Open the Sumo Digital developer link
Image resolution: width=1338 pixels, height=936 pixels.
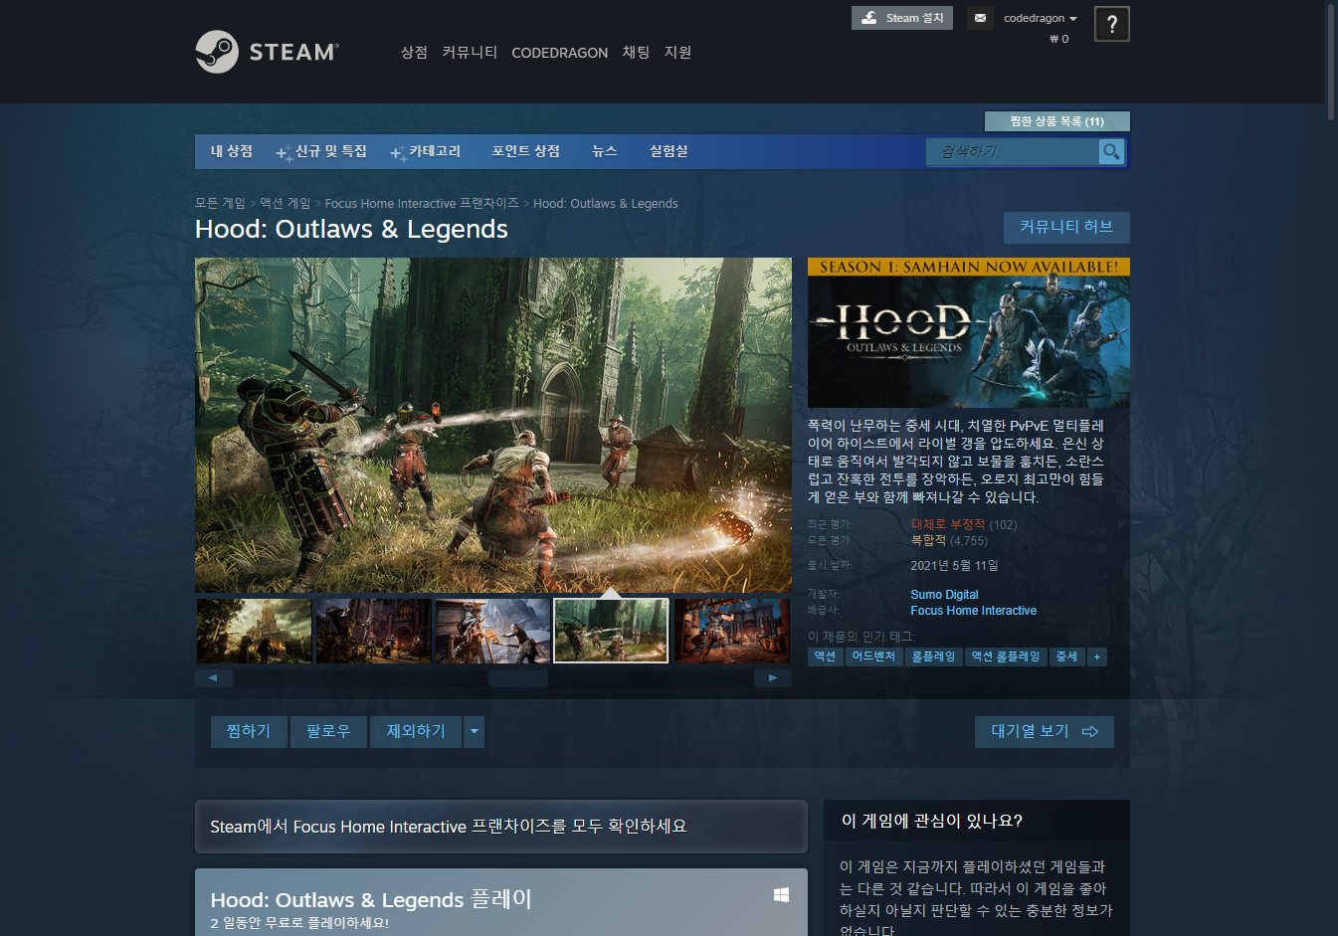[x=944, y=595]
